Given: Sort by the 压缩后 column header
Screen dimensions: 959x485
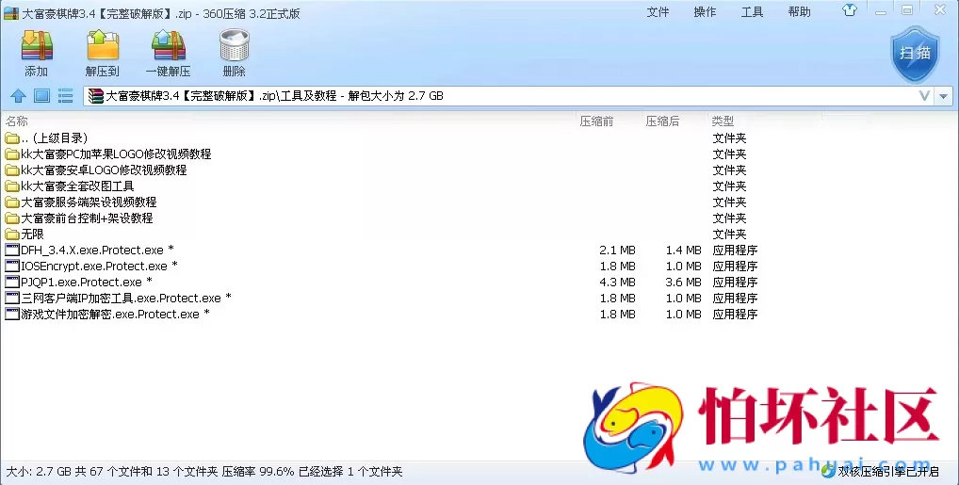Looking at the screenshot, I should point(662,121).
